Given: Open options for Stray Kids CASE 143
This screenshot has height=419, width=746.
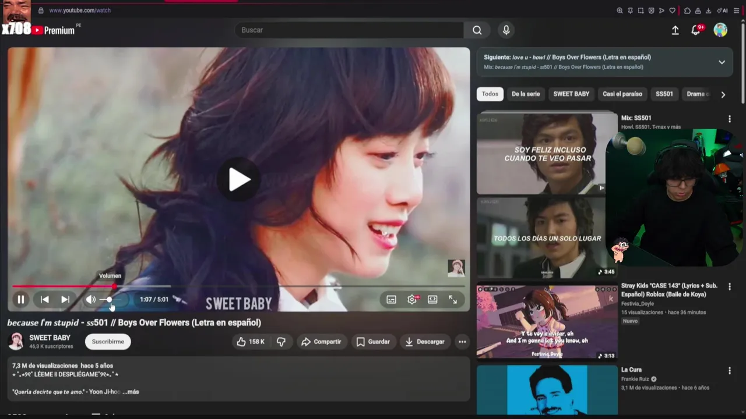Looking at the screenshot, I should 729,287.
